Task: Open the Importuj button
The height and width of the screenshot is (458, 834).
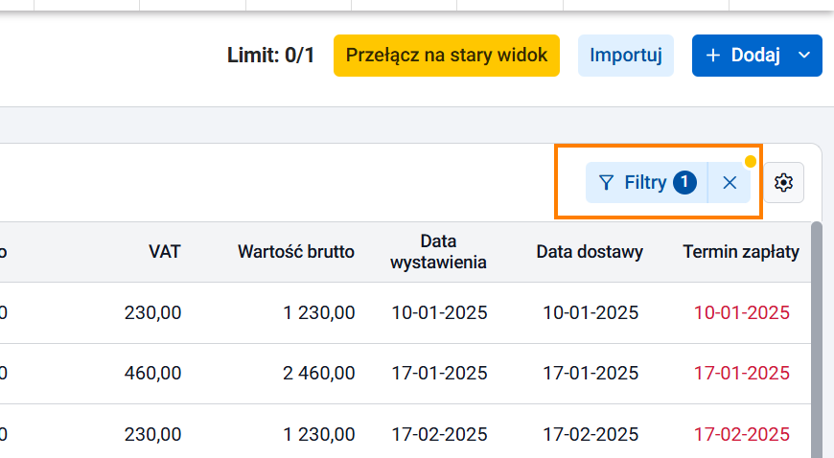Action: pyautogui.click(x=625, y=56)
